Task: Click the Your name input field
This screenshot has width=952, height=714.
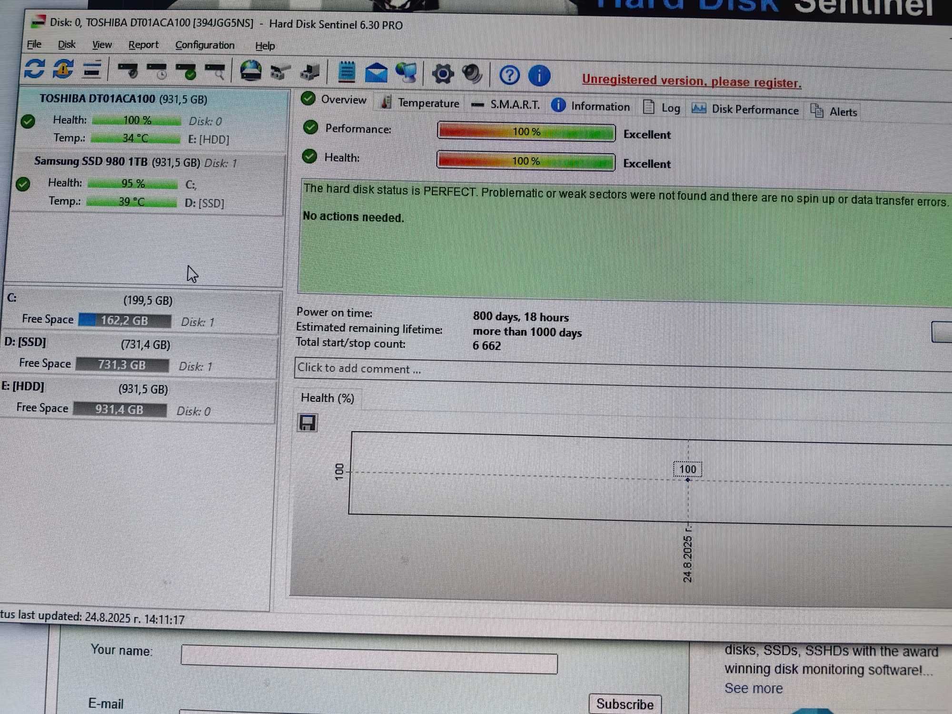Action: 369,659
